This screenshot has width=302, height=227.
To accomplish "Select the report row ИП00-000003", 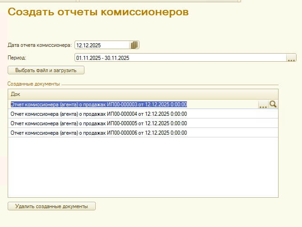I will tap(98, 104).
